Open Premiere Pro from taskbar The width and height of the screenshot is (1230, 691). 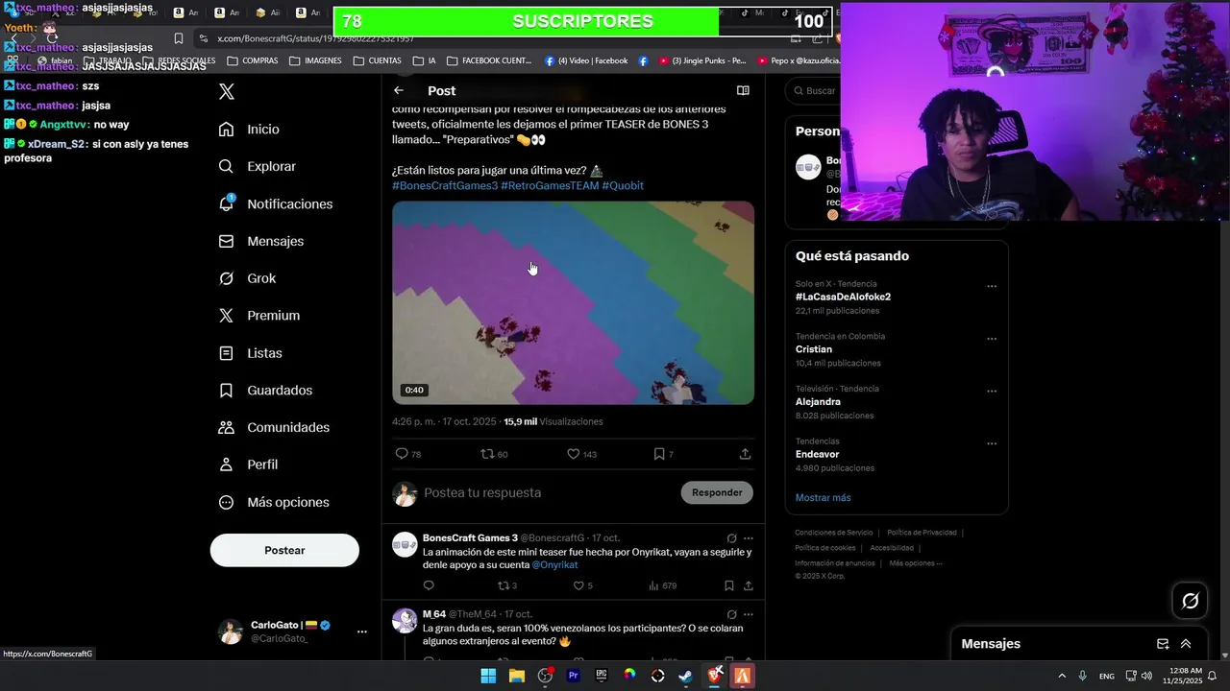click(573, 676)
